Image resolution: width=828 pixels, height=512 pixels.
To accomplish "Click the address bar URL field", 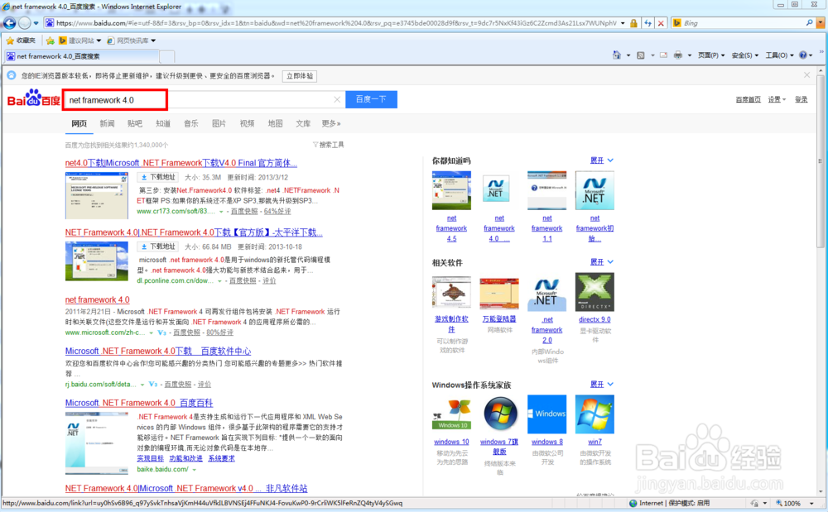I will [x=335, y=23].
